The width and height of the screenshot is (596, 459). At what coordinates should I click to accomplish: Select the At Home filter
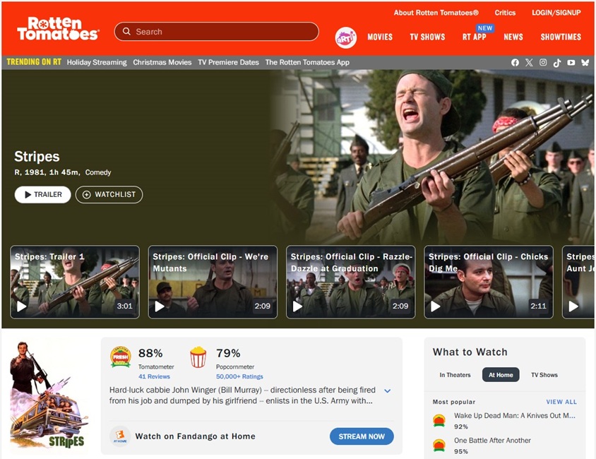(x=501, y=375)
